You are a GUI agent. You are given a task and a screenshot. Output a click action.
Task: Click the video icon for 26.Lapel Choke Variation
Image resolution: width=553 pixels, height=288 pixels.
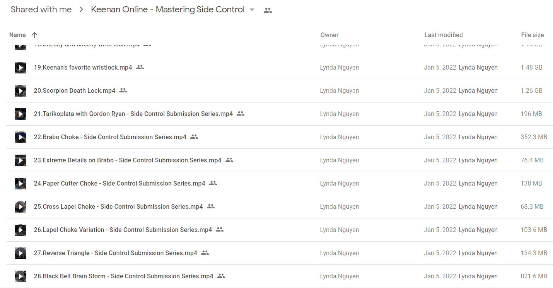[x=20, y=230]
